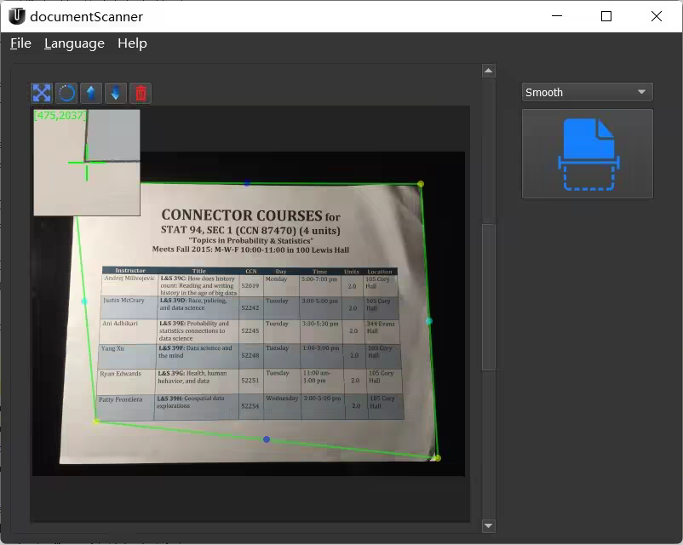Click the blue down arrow icon
This screenshot has height=545, width=683.
click(116, 93)
